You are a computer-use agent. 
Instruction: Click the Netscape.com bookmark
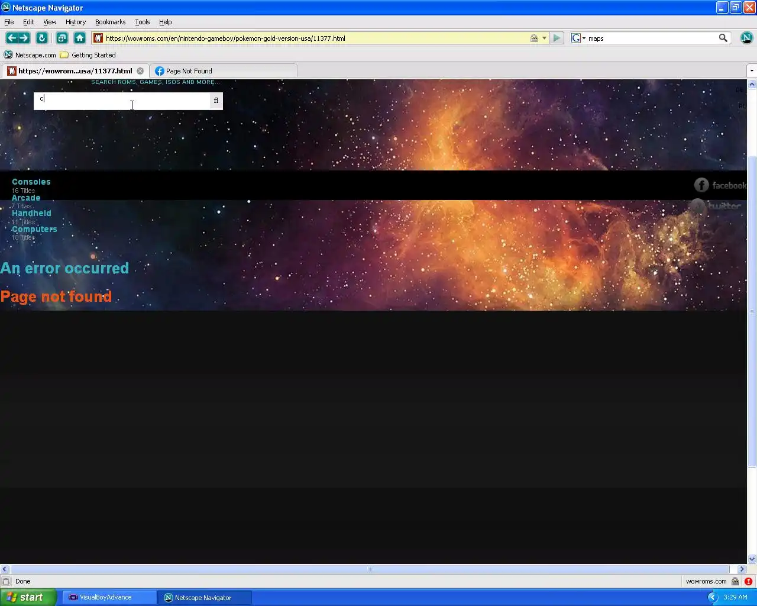click(30, 55)
